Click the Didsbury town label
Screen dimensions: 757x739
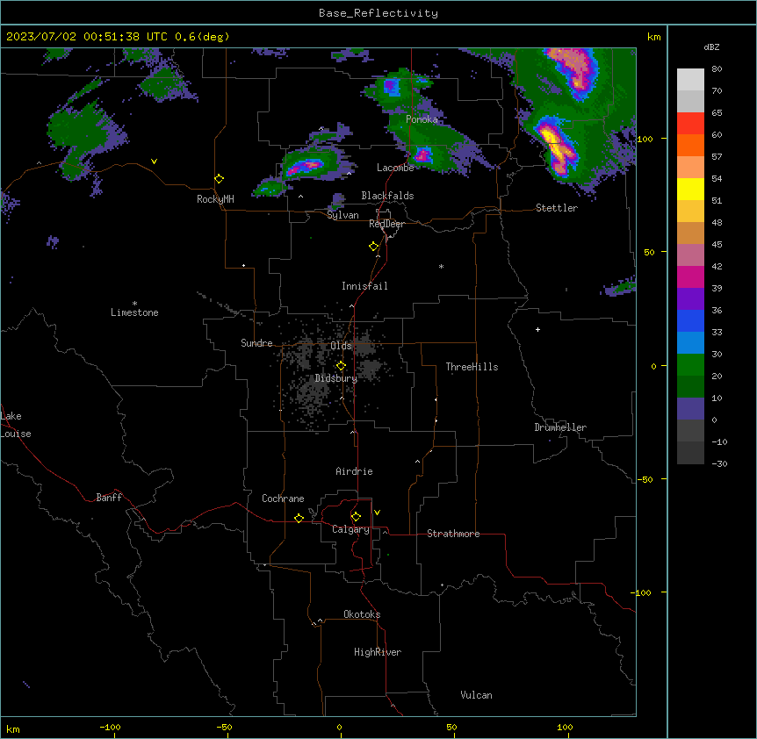(336, 378)
